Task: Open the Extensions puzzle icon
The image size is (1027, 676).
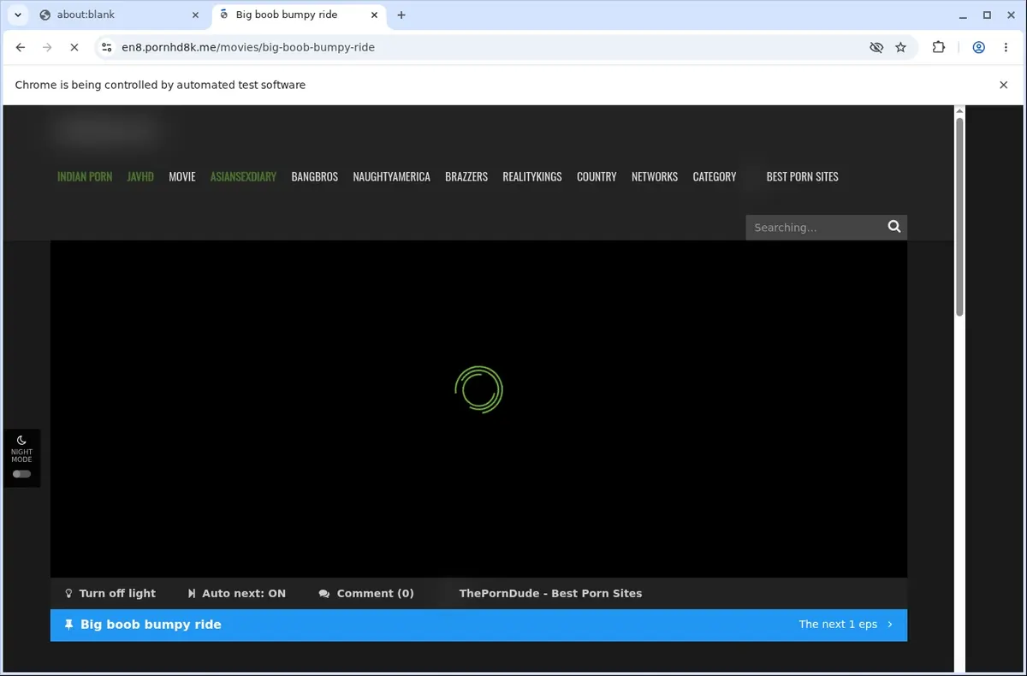Action: [x=939, y=48]
